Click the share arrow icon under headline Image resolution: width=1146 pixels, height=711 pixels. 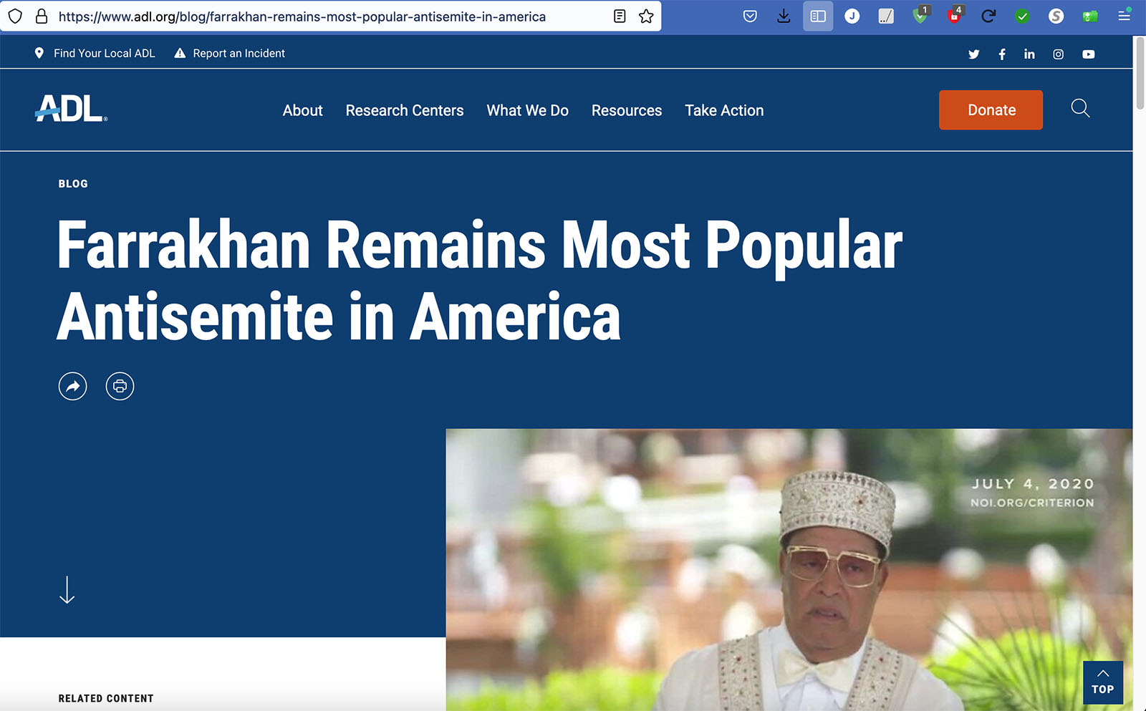click(x=72, y=387)
